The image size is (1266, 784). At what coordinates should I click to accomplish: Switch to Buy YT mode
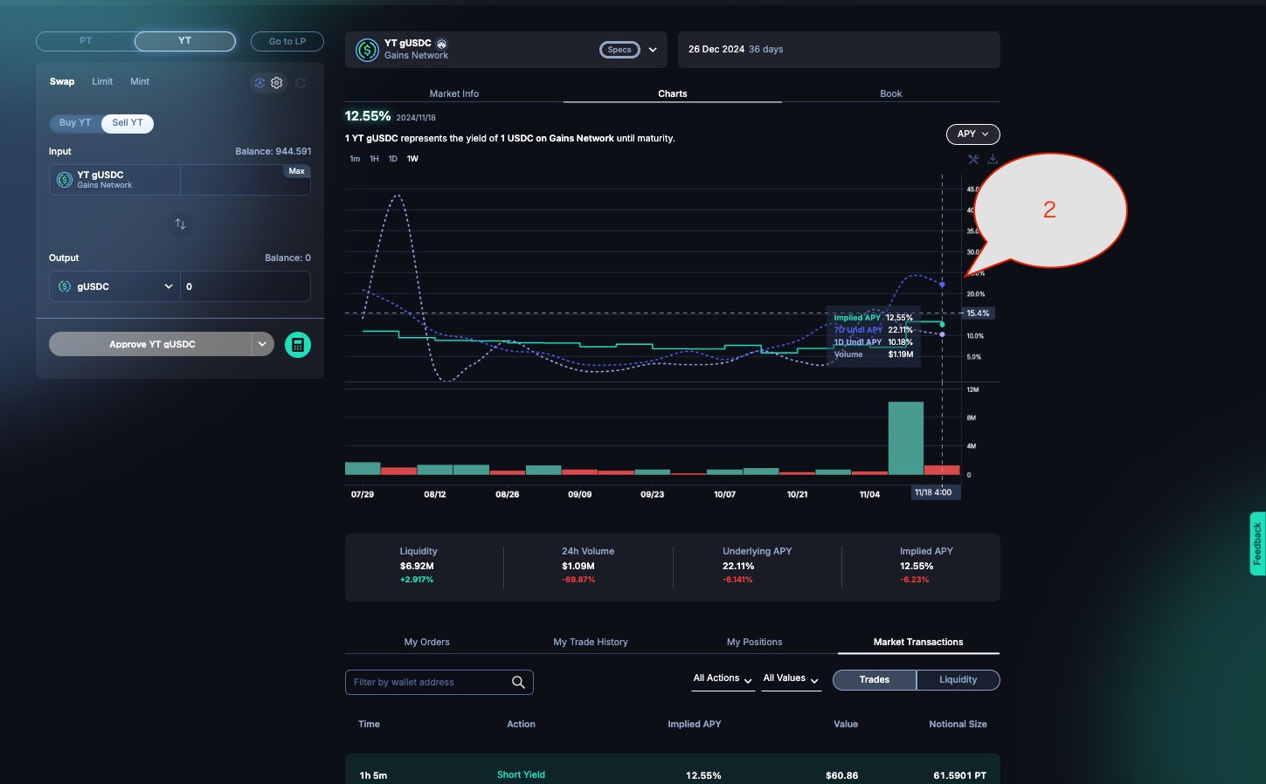[75, 123]
